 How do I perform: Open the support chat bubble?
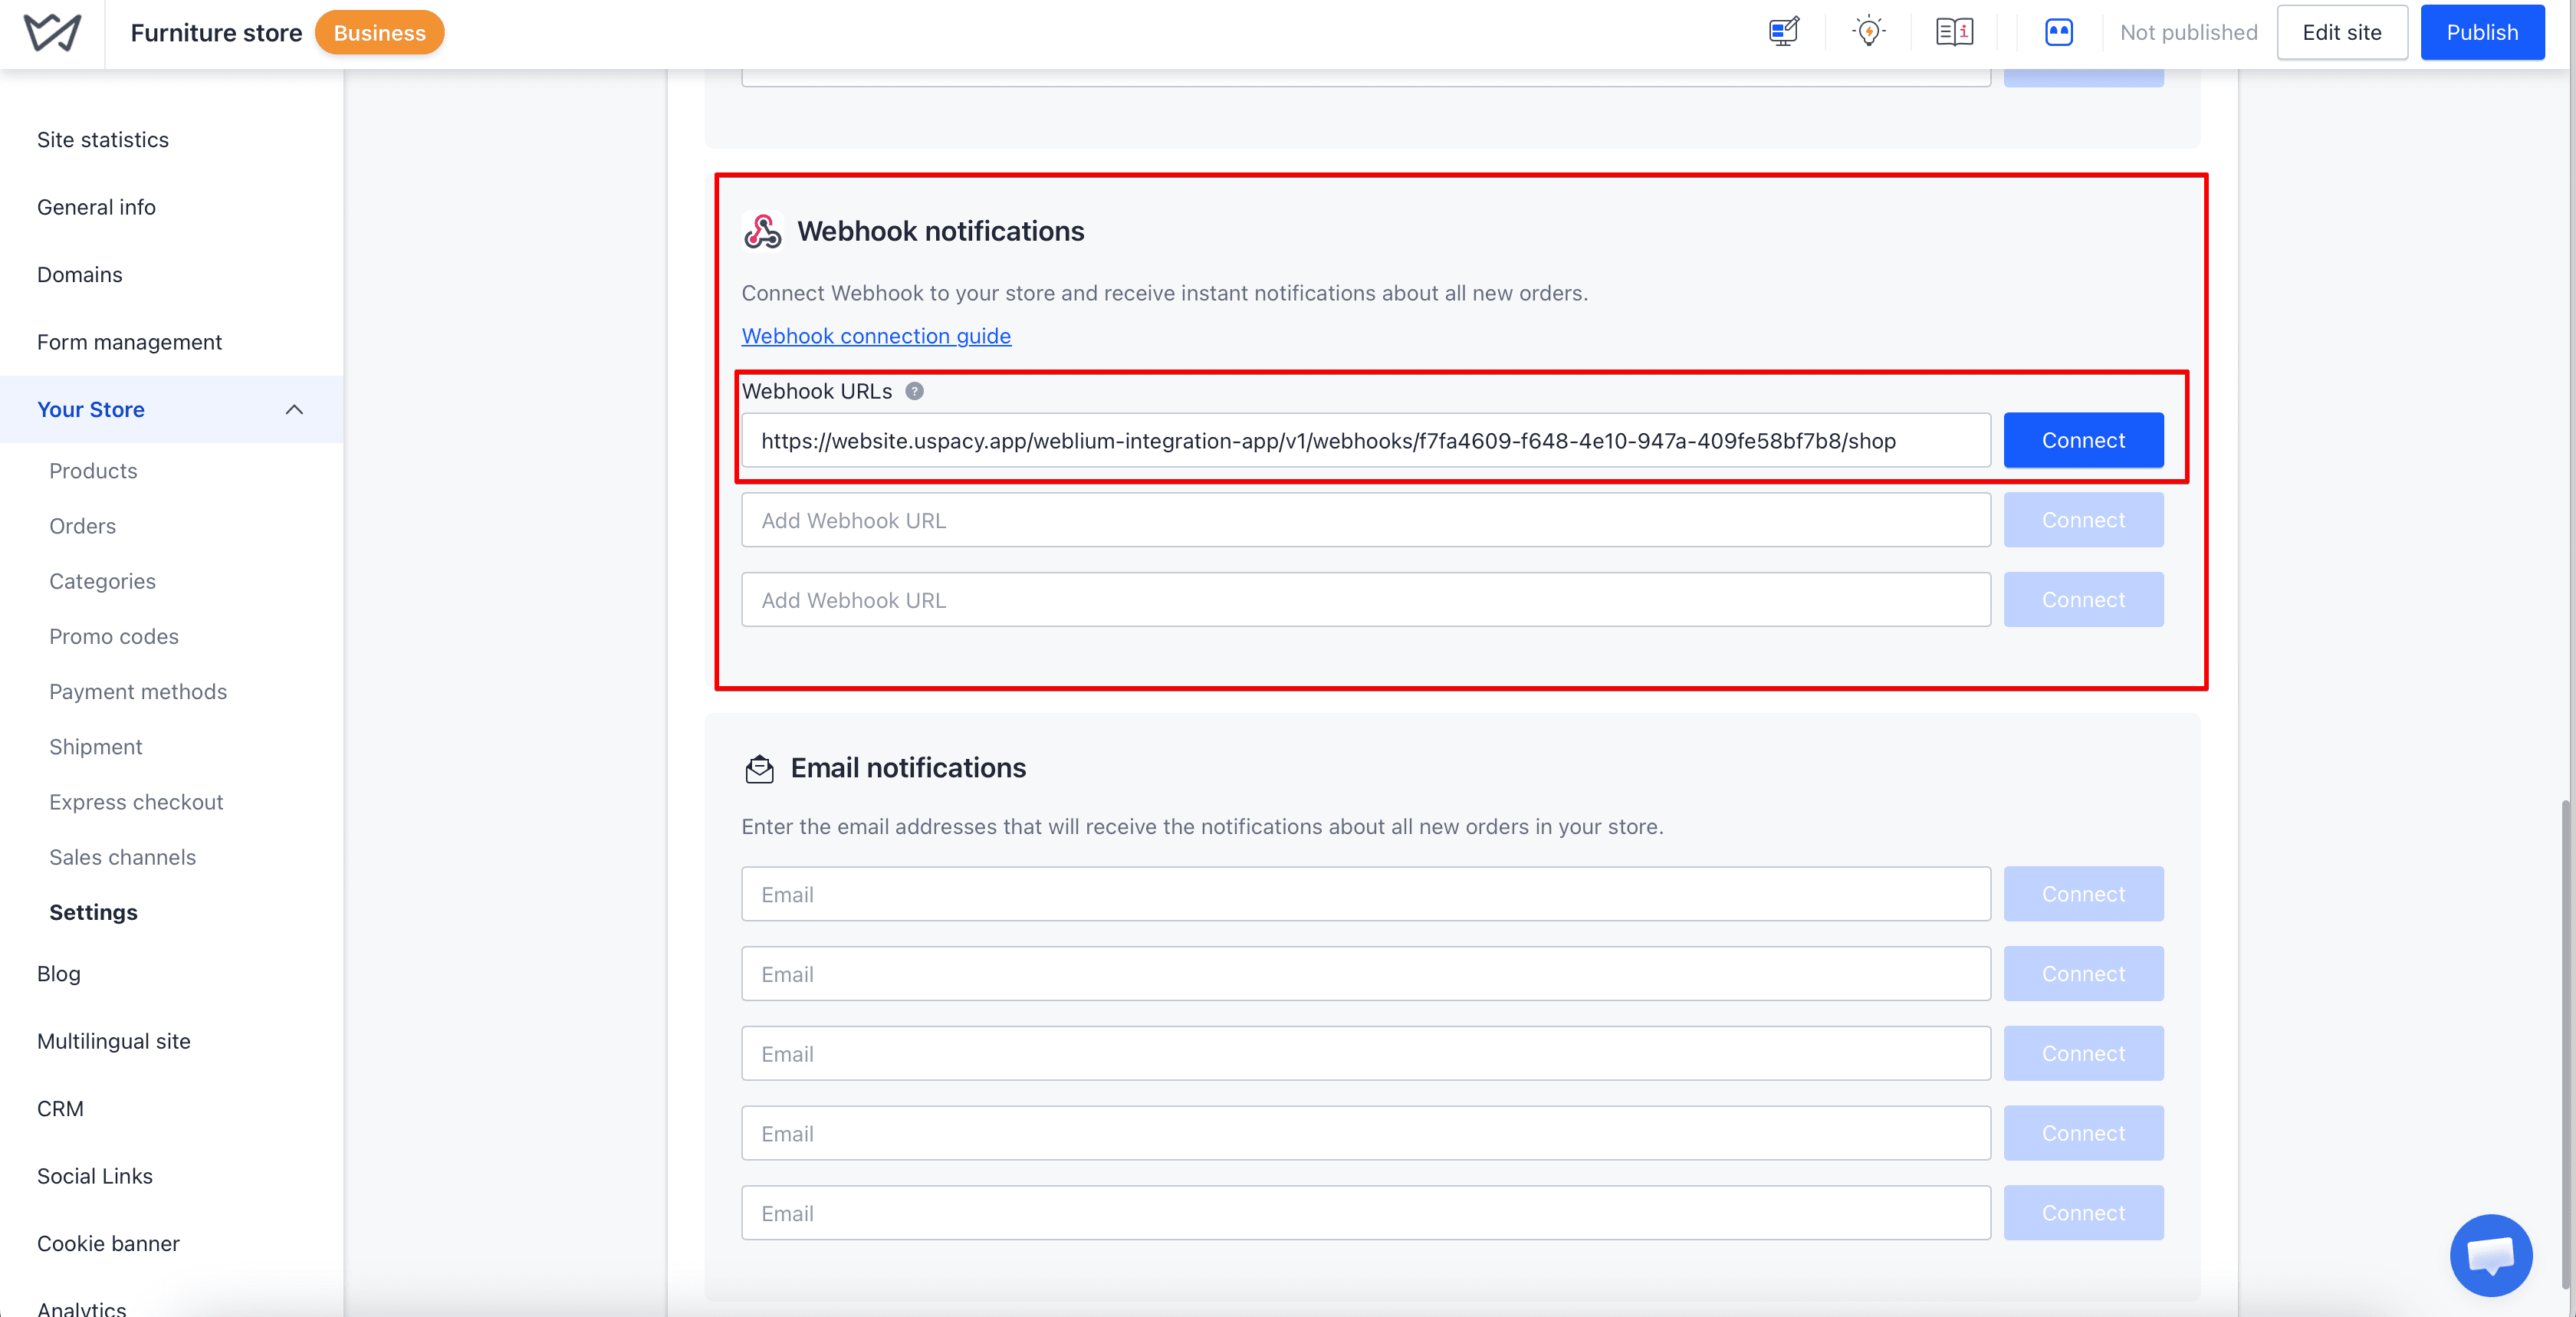click(x=2490, y=1255)
